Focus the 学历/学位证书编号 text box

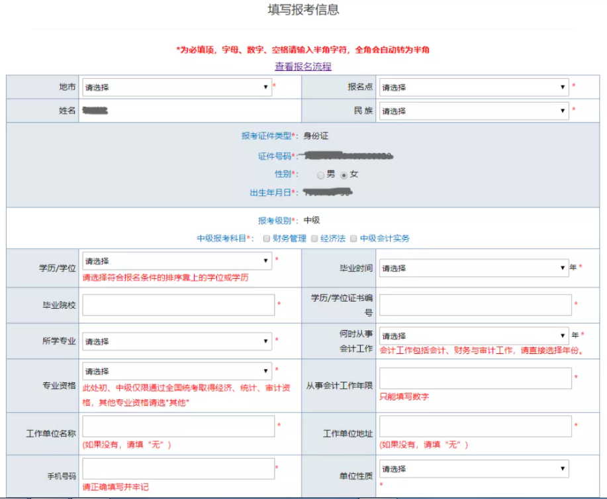(x=475, y=305)
